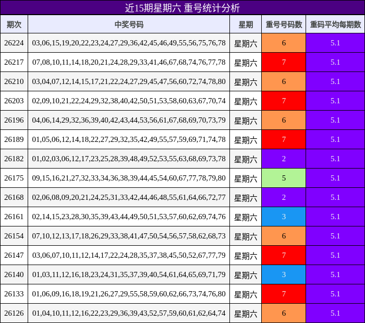
Task: Click 星期六 in row 26140
Action: point(246,276)
